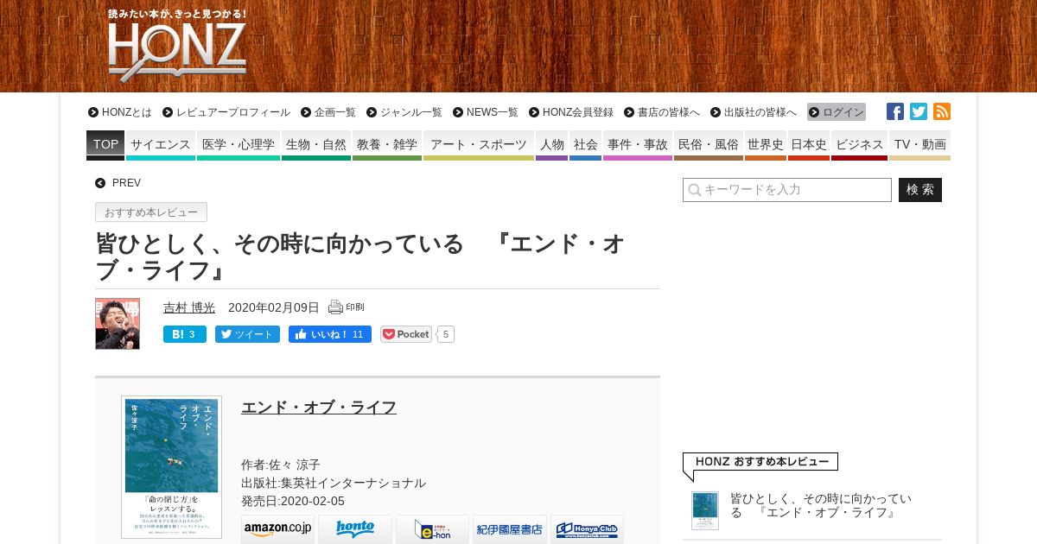
Task: Click the Pocket count badge showing 5
Action: pyautogui.click(x=446, y=334)
